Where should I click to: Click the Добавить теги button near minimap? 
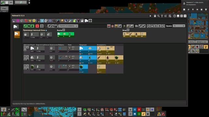(201, 42)
